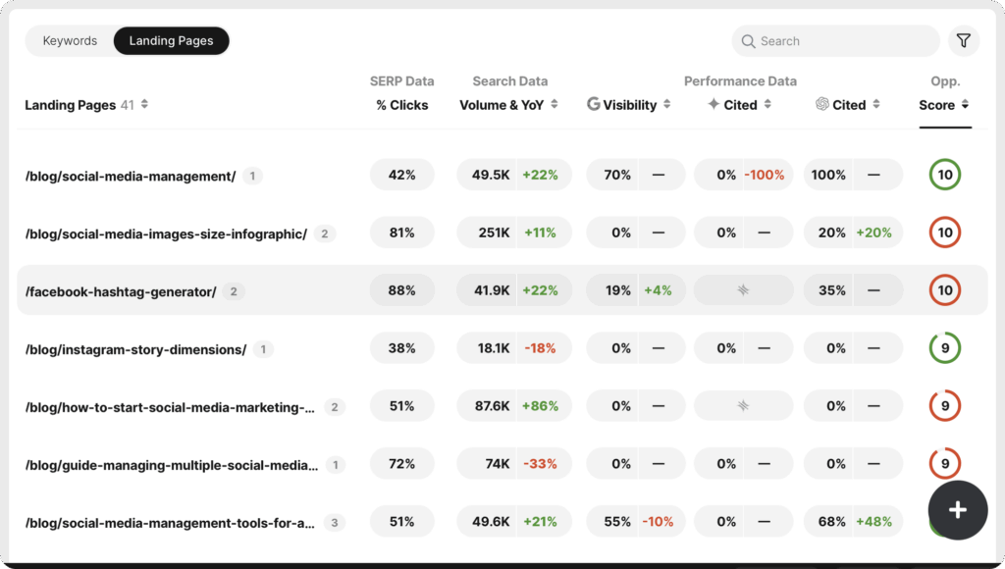1005x569 pixels.
Task: Sort by Volume & YoY arrows
Action: tap(555, 105)
